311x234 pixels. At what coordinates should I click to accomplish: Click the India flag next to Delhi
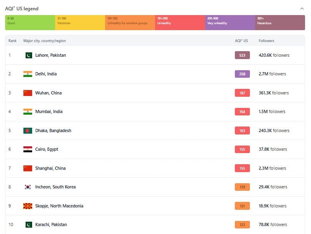coord(28,74)
